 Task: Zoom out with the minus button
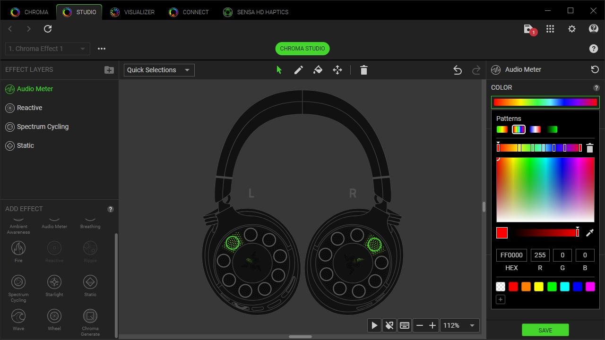(x=420, y=325)
